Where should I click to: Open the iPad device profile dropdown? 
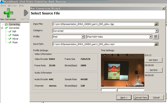[x=83, y=37]
